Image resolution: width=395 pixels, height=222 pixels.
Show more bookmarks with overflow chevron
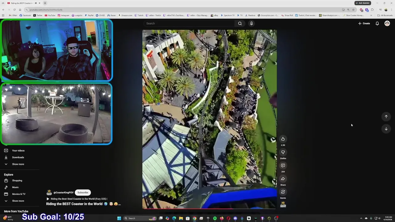(x=371, y=15)
